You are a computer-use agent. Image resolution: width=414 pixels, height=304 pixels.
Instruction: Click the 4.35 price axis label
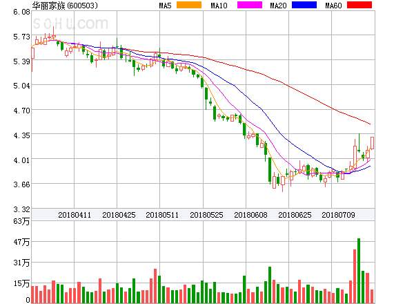coord(21,135)
